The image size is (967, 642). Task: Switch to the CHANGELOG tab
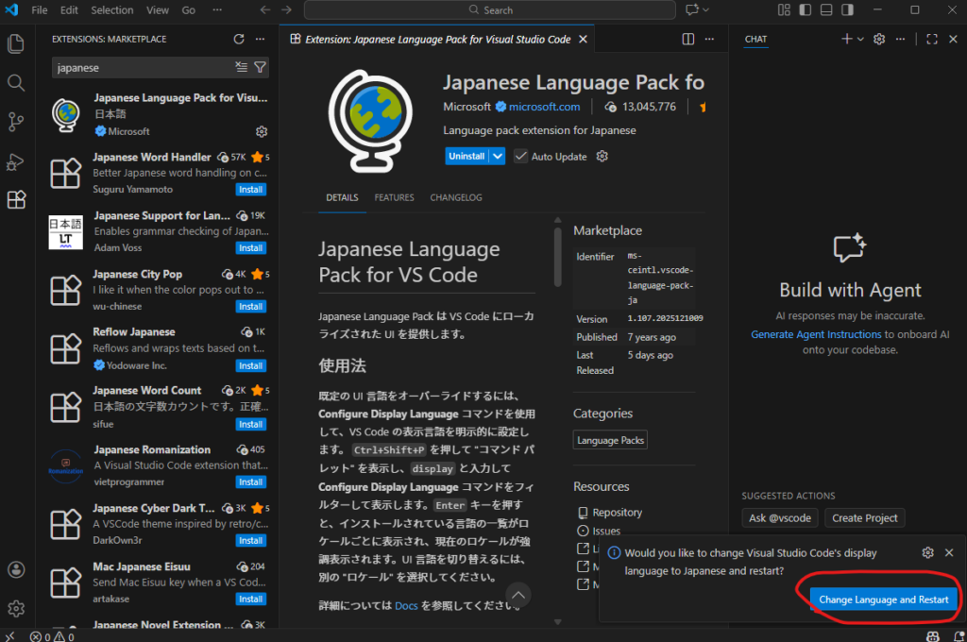click(x=456, y=197)
